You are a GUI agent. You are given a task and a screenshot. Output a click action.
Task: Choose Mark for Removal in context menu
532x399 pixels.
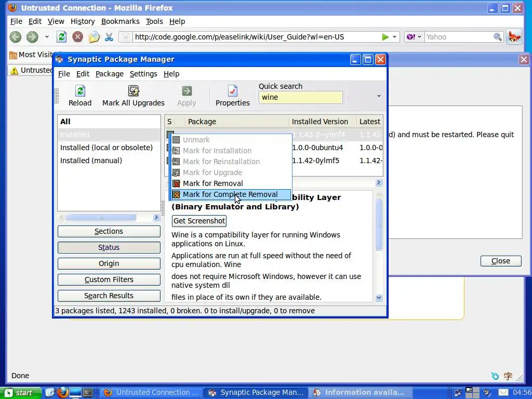tap(231, 183)
